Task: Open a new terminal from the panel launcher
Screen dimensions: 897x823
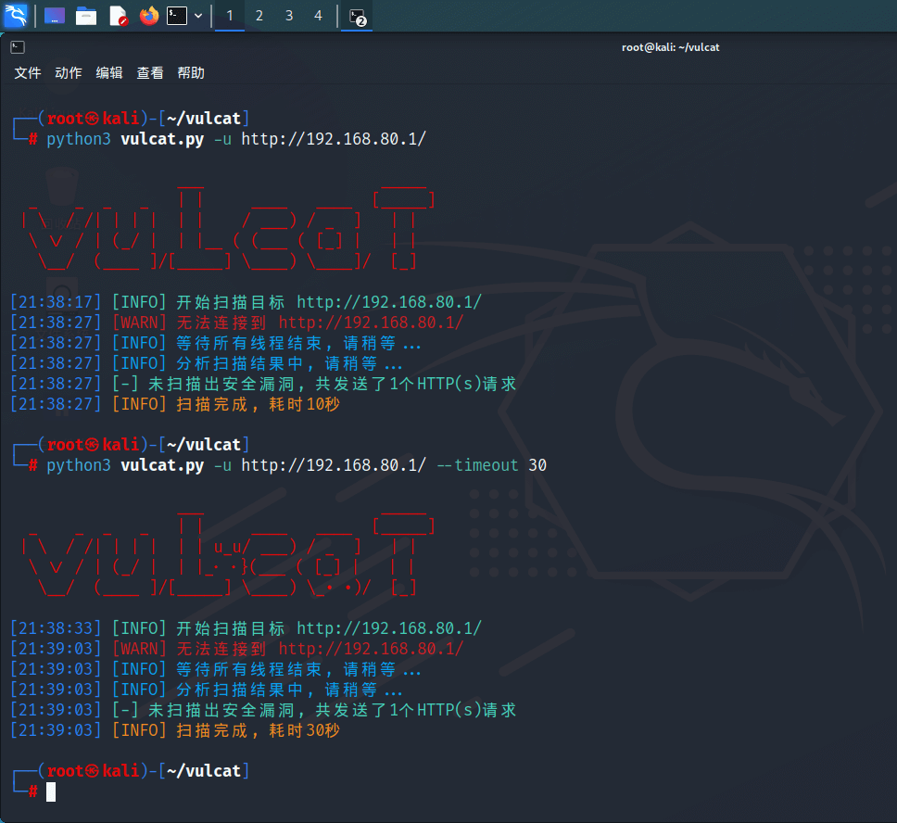Action: click(x=177, y=16)
